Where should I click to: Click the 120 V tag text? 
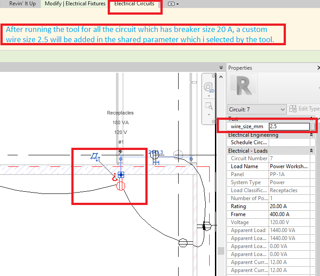pos(121,132)
